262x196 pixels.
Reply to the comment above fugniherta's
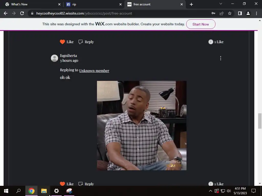click(86, 42)
